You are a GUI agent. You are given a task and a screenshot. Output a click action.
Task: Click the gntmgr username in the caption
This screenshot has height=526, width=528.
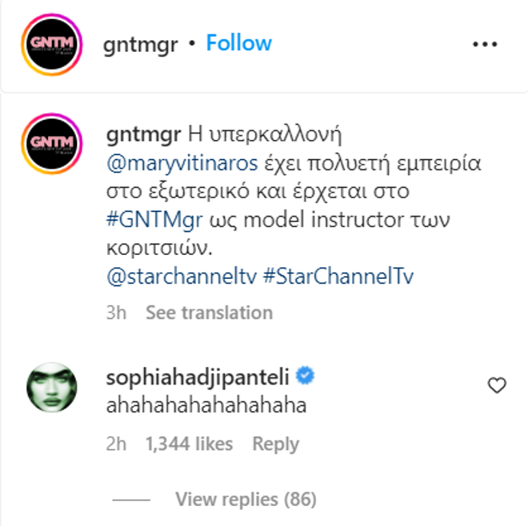click(x=142, y=131)
